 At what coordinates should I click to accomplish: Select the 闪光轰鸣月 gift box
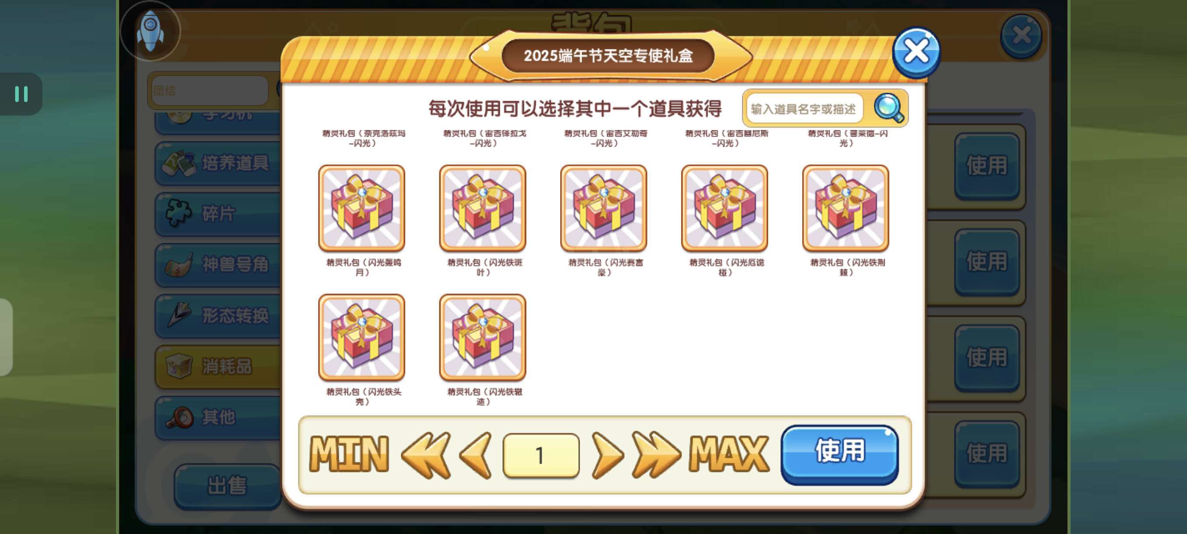[361, 208]
